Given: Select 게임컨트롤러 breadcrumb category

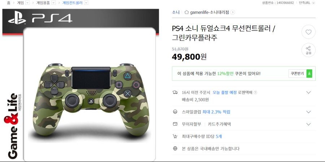Looking at the screenshot, I should tap(72, 3).
